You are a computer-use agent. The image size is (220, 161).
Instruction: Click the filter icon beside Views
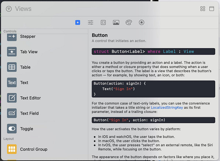(x=9, y=9)
